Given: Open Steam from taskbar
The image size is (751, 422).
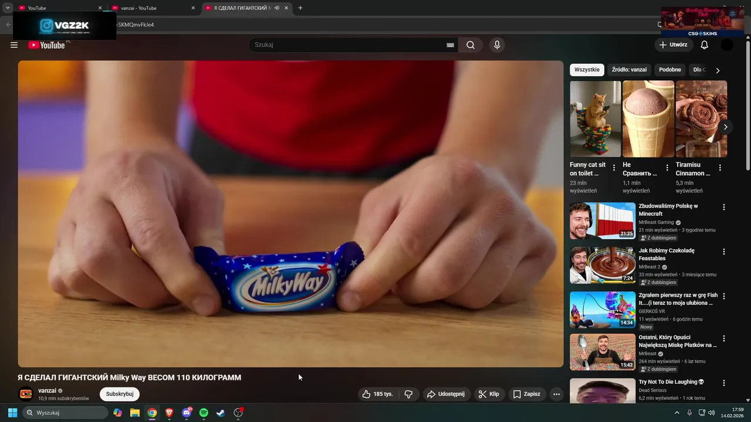Looking at the screenshot, I should point(221,413).
